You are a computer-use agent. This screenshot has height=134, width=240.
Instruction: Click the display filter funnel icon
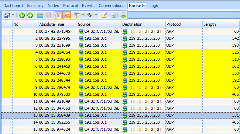coord(77,15)
